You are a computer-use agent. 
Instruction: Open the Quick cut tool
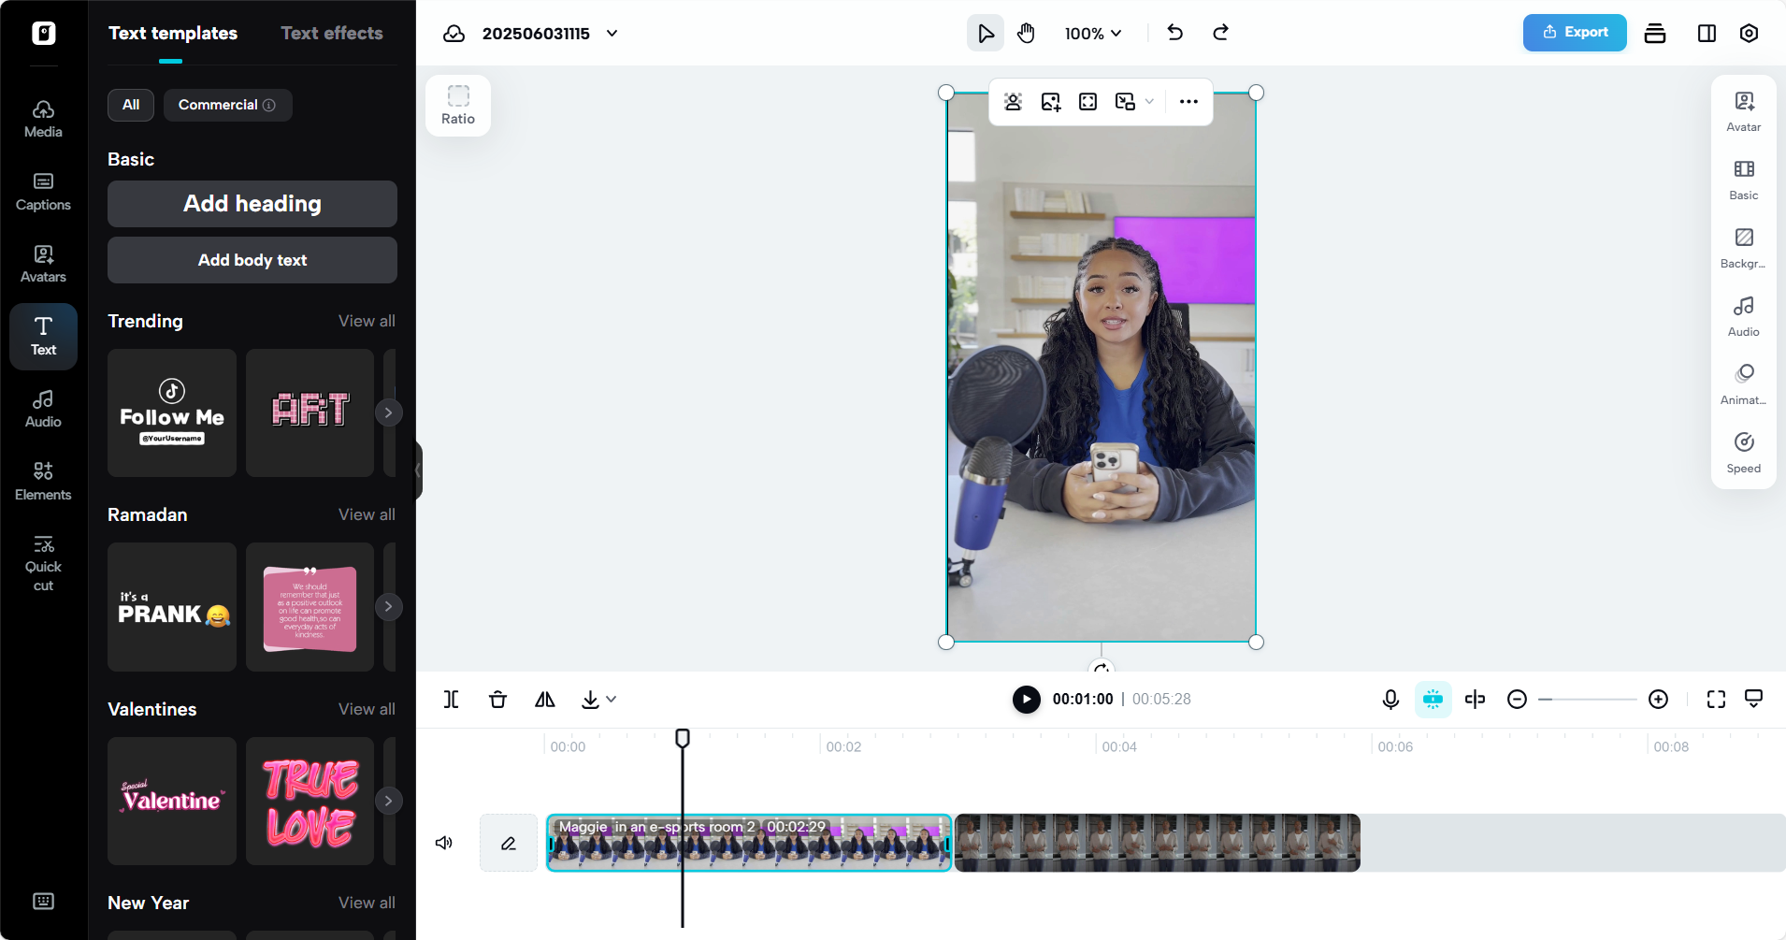[43, 564]
